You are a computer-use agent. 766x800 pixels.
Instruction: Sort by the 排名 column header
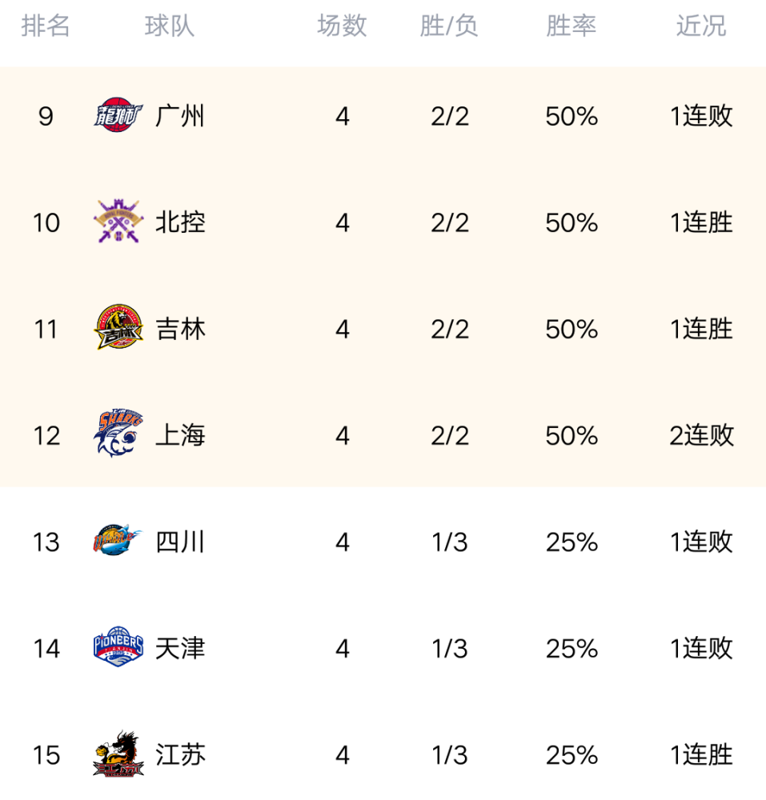(46, 26)
